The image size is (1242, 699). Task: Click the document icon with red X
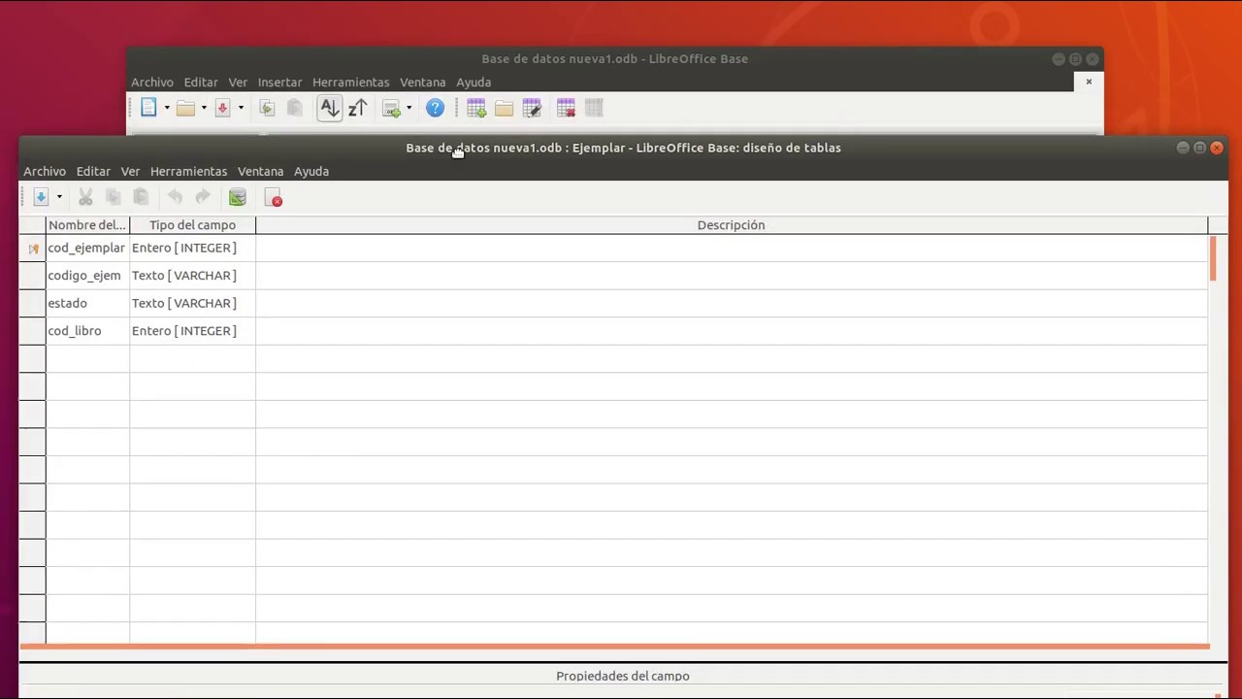pos(274,198)
